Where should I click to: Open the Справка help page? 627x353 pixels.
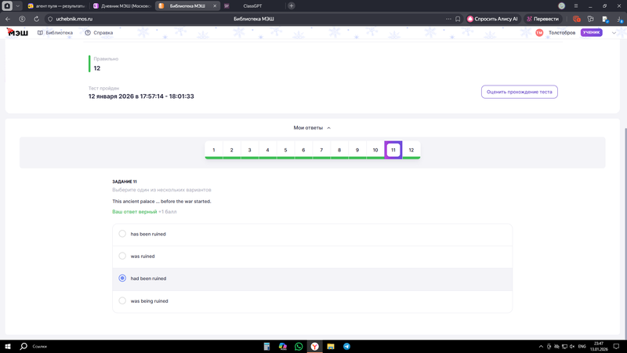[99, 33]
